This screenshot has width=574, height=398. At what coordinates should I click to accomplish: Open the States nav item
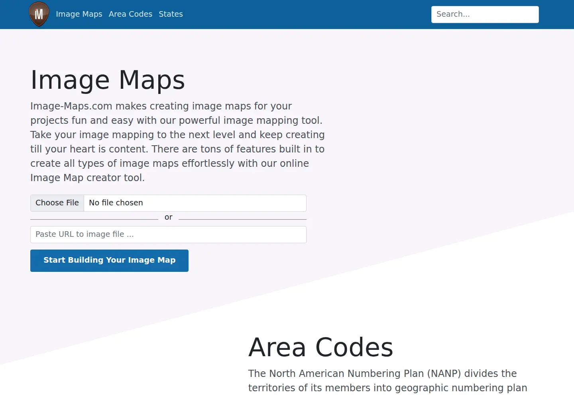(x=171, y=14)
